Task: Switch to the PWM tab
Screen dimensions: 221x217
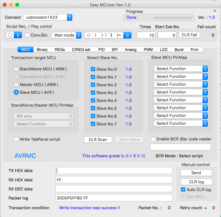Action: tap(148, 50)
